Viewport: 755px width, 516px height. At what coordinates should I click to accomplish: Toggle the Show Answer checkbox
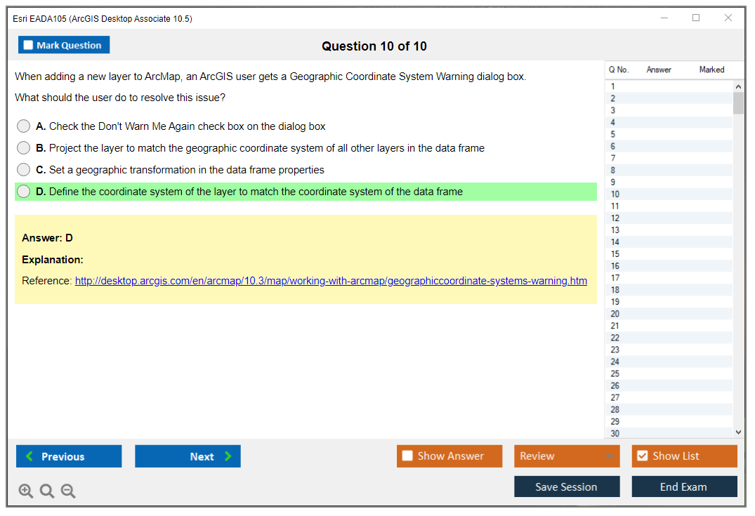[407, 456]
